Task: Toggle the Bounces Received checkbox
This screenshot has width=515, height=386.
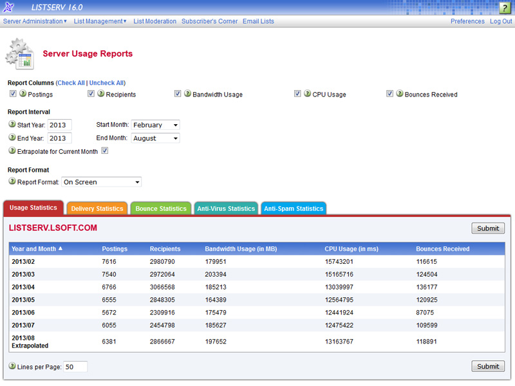Action: (389, 93)
